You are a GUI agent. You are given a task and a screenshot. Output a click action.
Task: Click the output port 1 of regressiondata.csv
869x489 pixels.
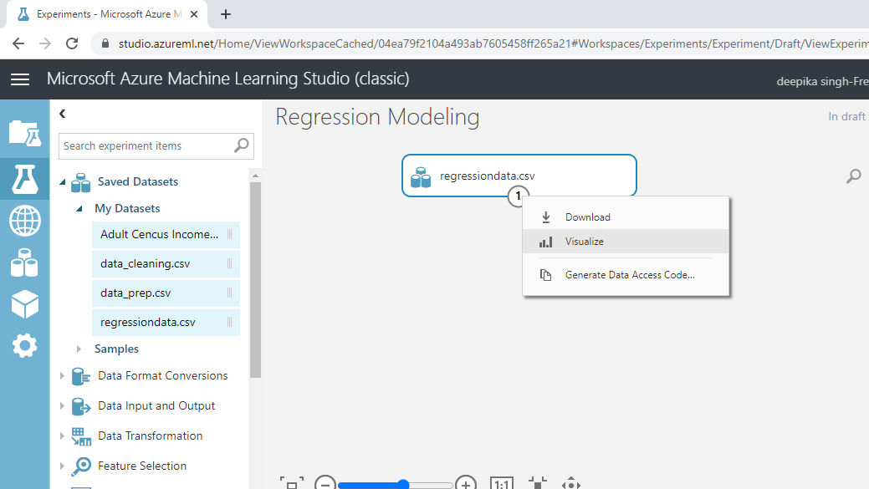click(x=519, y=196)
